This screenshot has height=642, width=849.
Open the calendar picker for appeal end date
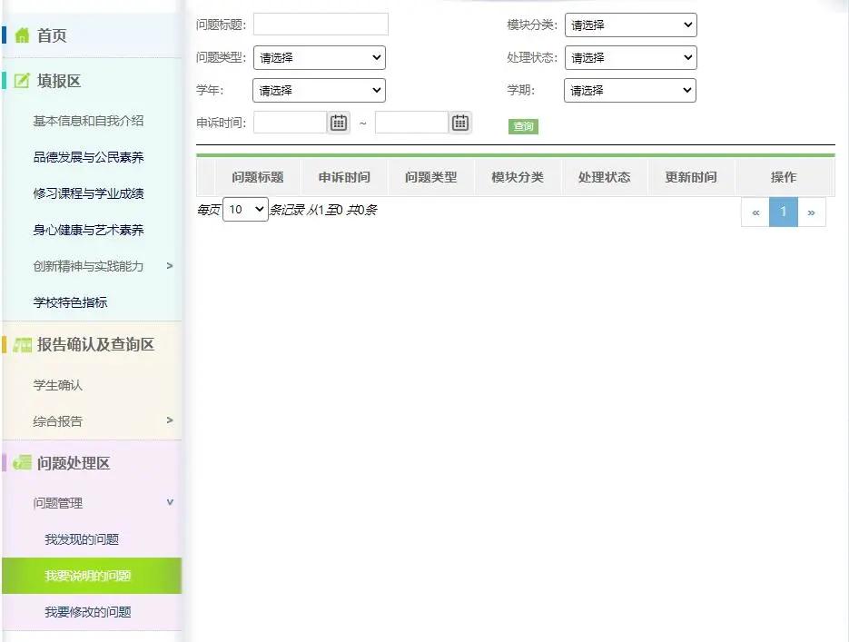(459, 121)
